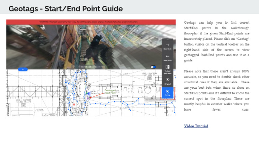Viewport: 259px width, 146px height.
Task: Flip the blue switch on panorama
Action: [153, 67]
